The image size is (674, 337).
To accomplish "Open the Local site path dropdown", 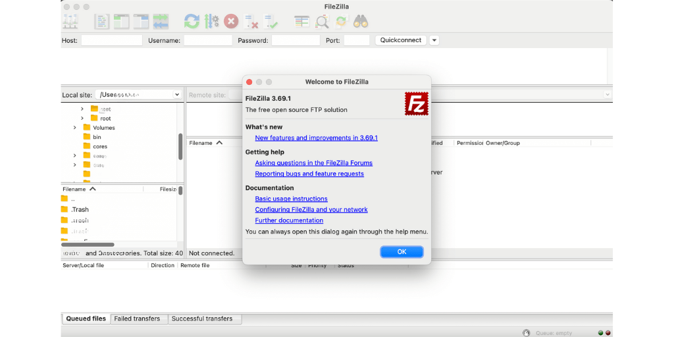I will pyautogui.click(x=176, y=95).
